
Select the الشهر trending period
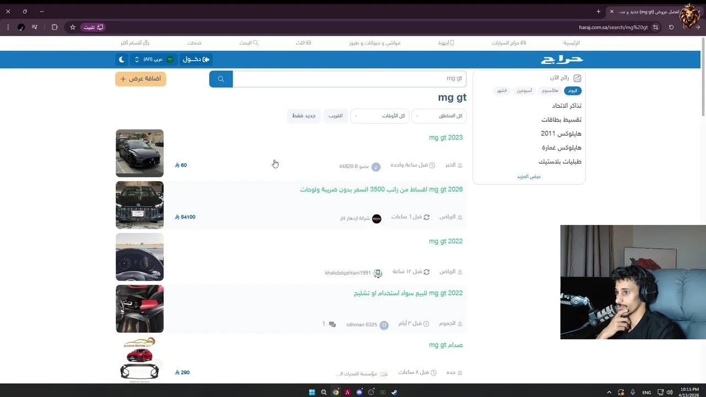[501, 90]
